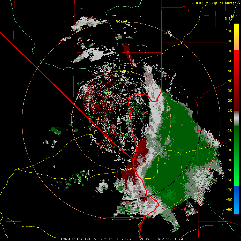Click the -40 scale value

point(229,160)
